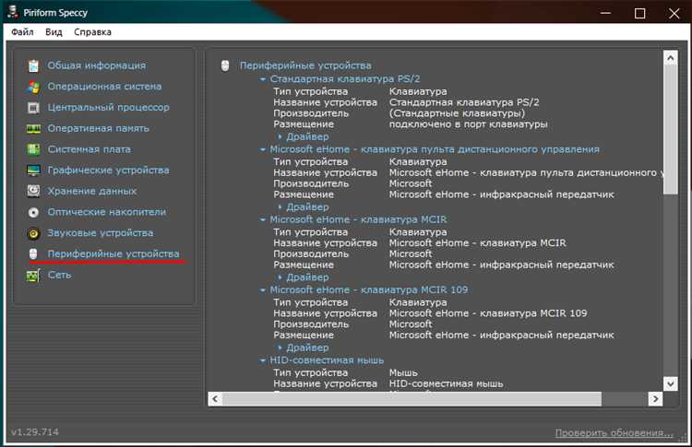Collapse the HID-совместимая мышь node
Viewport: 692px width, 447px height.
(263, 360)
